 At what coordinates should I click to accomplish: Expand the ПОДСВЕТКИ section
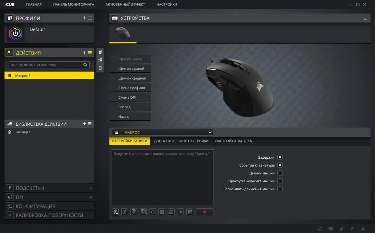coord(49,188)
